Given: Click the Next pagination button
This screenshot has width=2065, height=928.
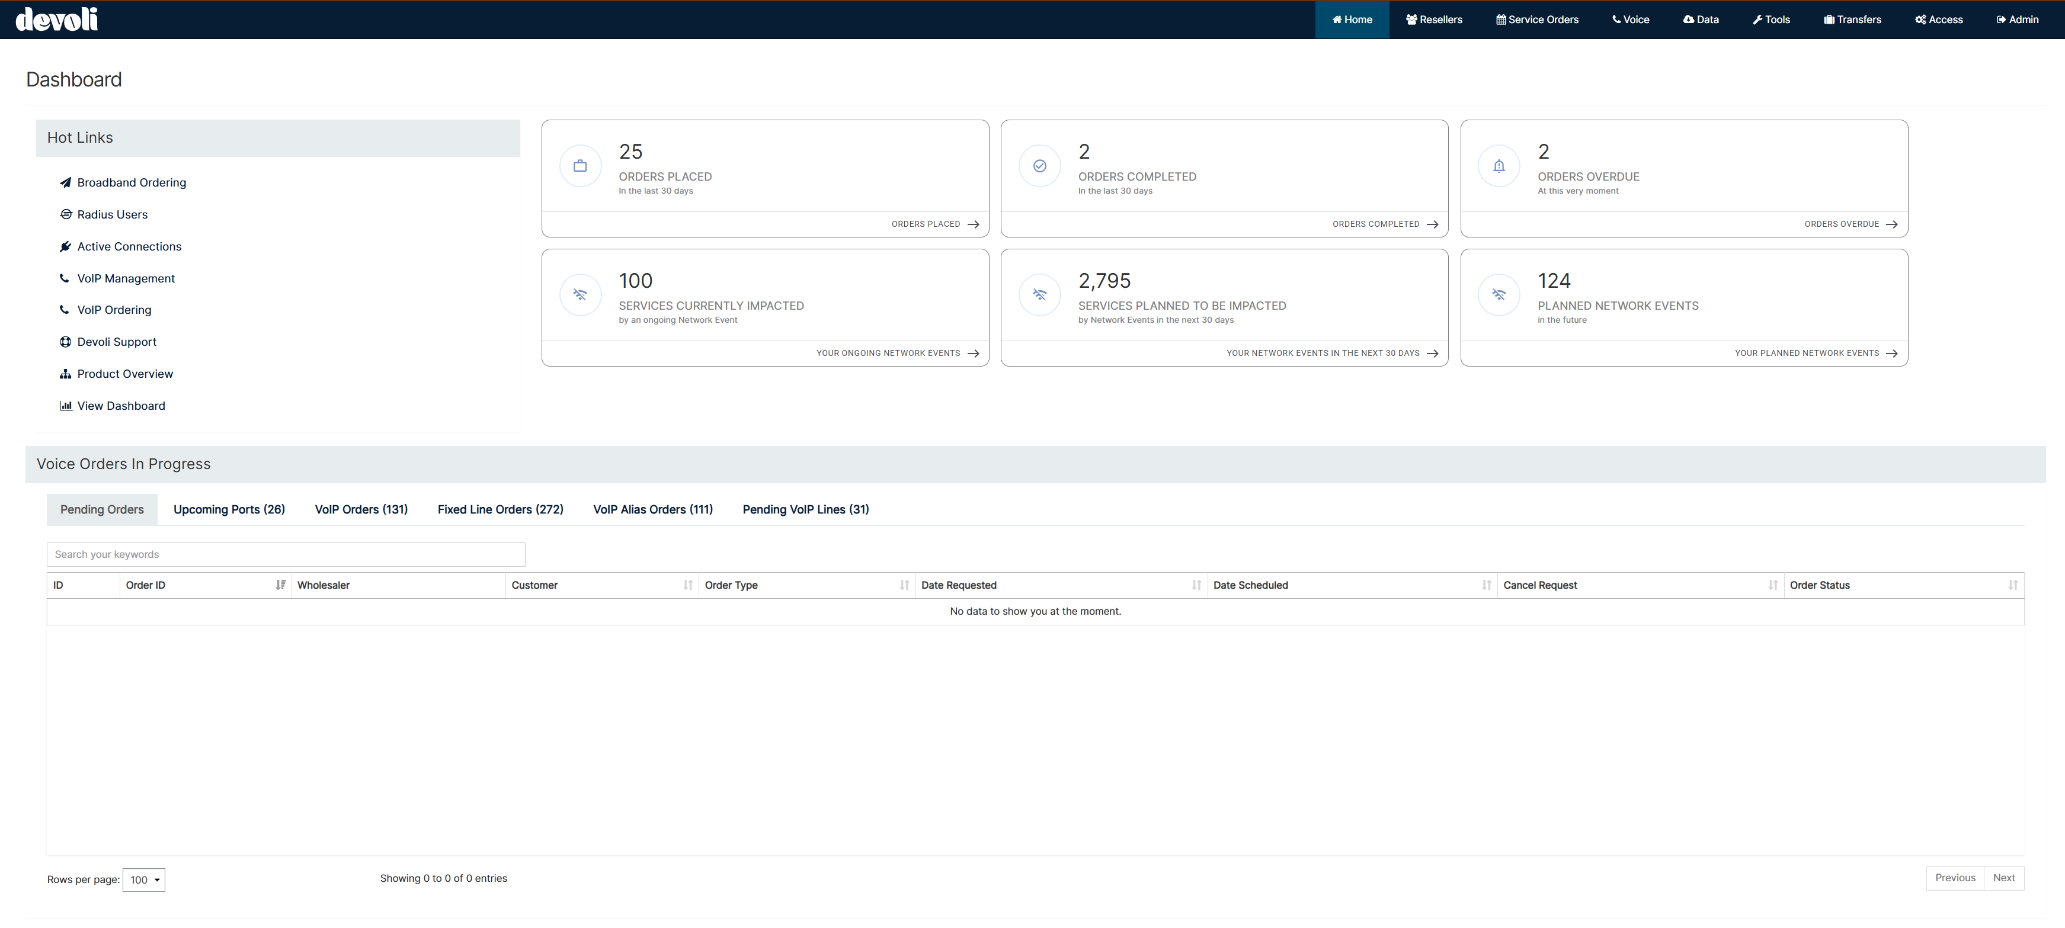Looking at the screenshot, I should (x=2003, y=878).
